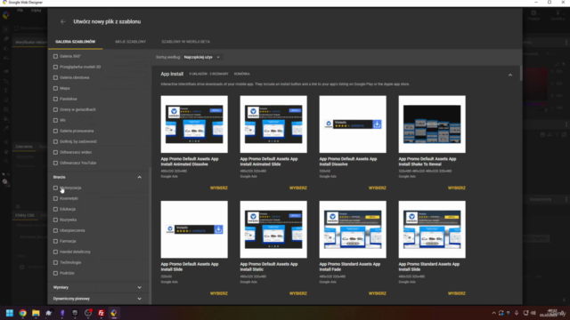Click the 'App Promo Default Assets App Install Slide' title

tap(190, 267)
